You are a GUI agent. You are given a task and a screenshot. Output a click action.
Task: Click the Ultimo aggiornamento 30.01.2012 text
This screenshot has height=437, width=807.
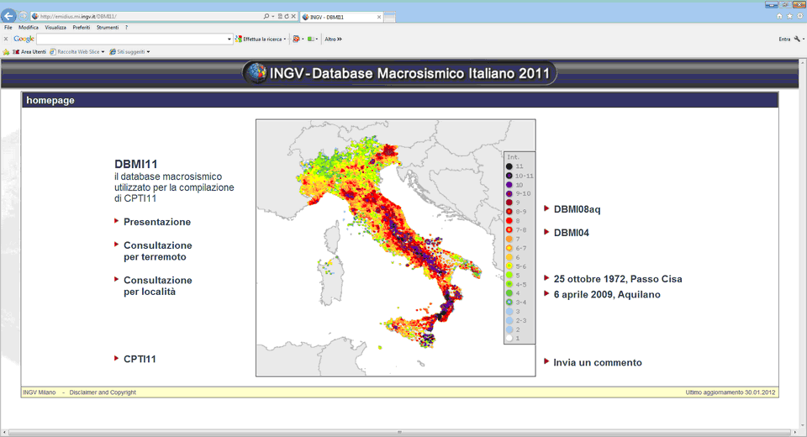[x=730, y=392]
